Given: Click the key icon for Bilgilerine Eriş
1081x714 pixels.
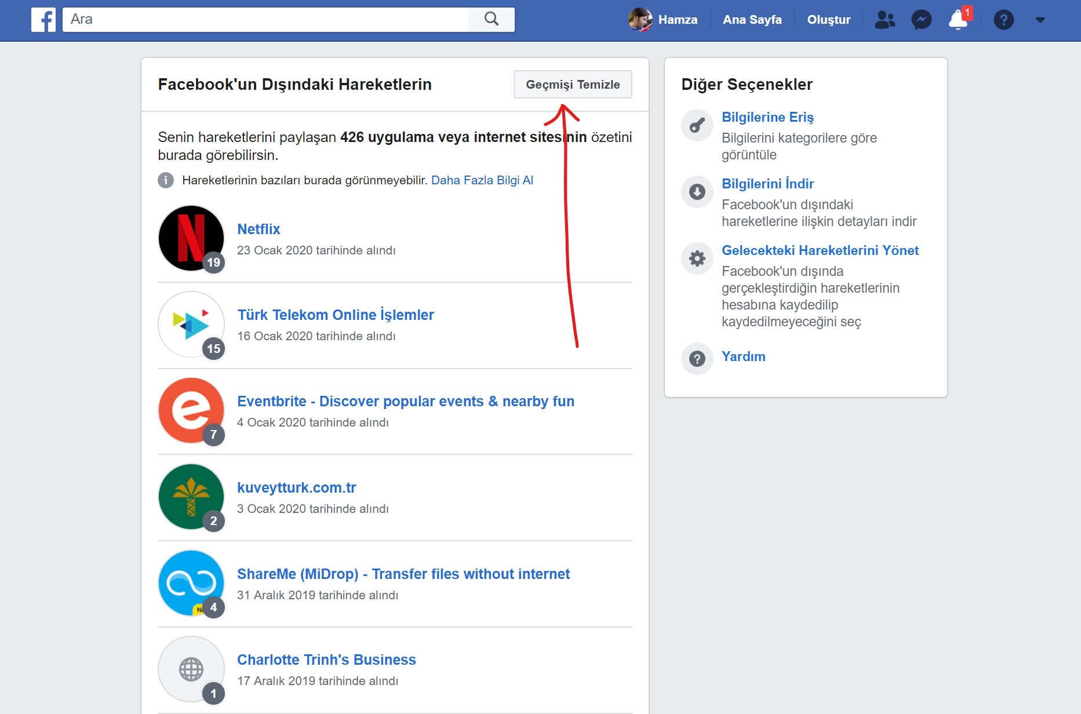Looking at the screenshot, I should point(697,125).
